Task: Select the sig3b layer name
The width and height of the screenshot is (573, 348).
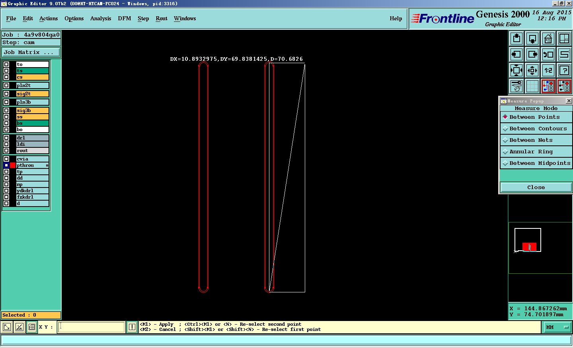Action: [33, 110]
